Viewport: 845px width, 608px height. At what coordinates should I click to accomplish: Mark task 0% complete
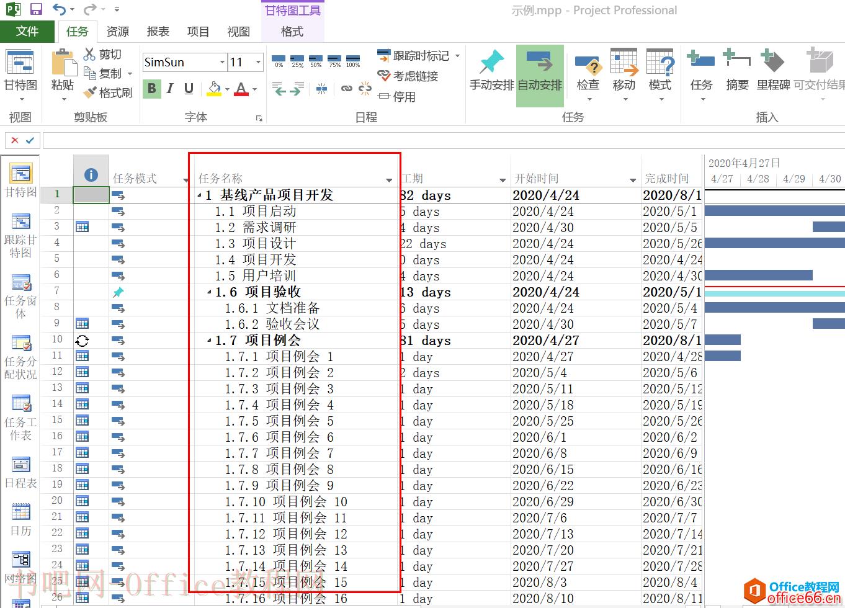pyautogui.click(x=279, y=61)
